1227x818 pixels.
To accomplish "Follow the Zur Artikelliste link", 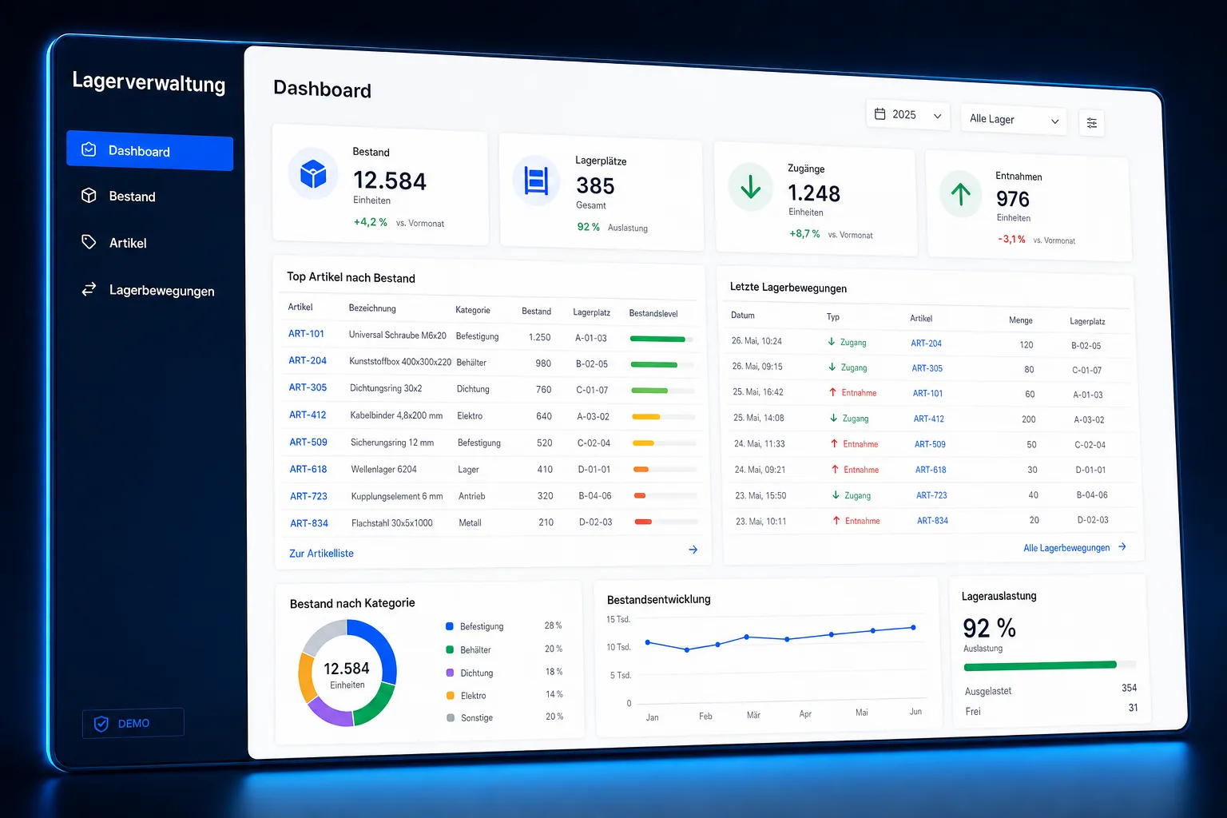I will [x=321, y=554].
